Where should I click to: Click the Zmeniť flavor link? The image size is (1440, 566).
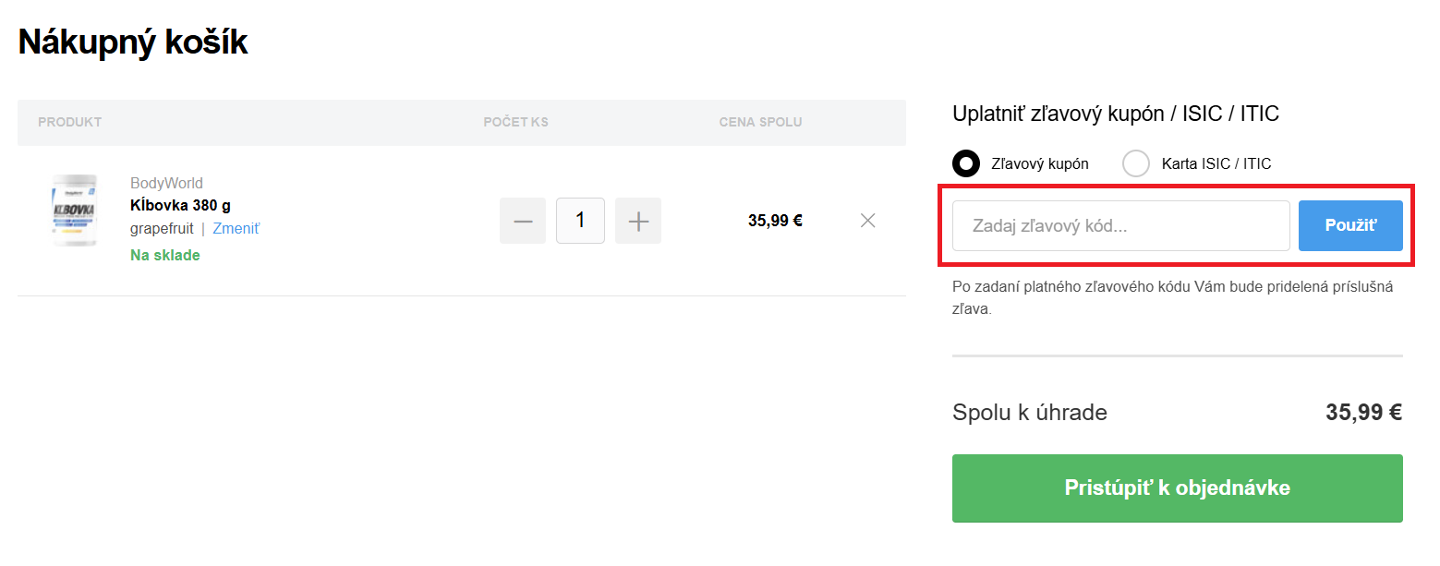pos(236,228)
